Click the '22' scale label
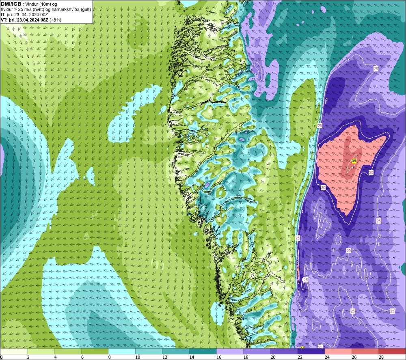Image resolution: width=406 pixels, height=360 pixels. coord(300,357)
